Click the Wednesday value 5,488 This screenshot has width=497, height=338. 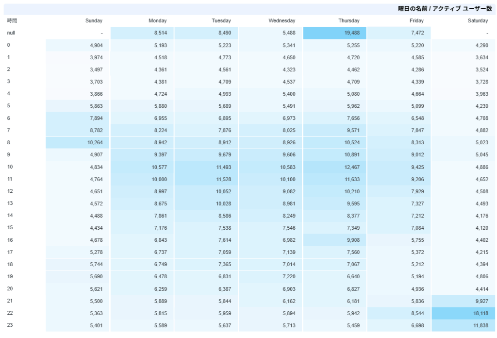click(x=289, y=33)
